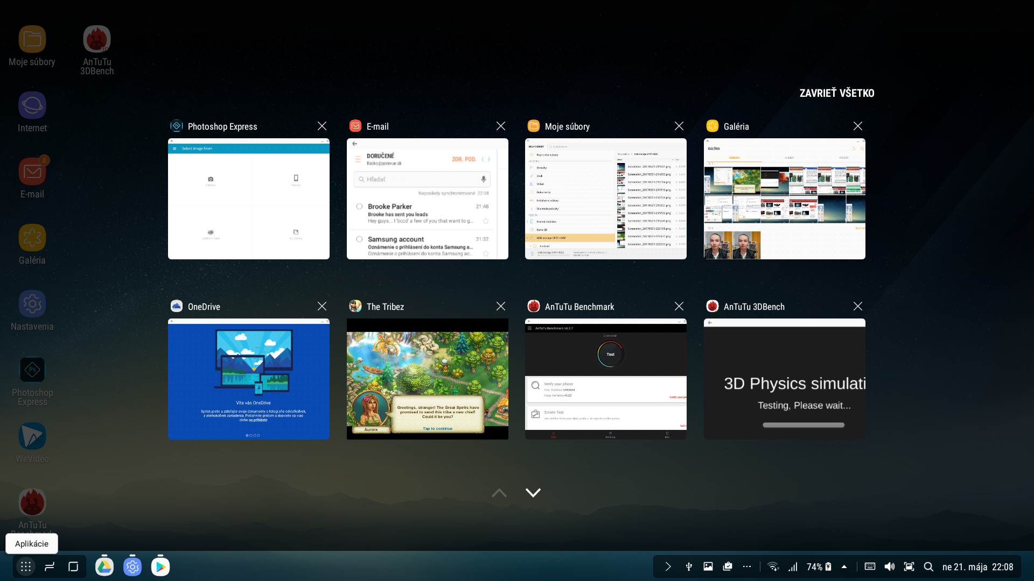Close the The Tribez recent app card
The height and width of the screenshot is (581, 1034).
(500, 306)
